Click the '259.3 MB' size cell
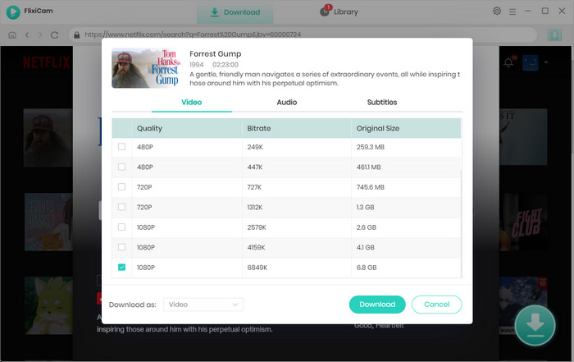Image resolution: width=574 pixels, height=362 pixels. [371, 147]
